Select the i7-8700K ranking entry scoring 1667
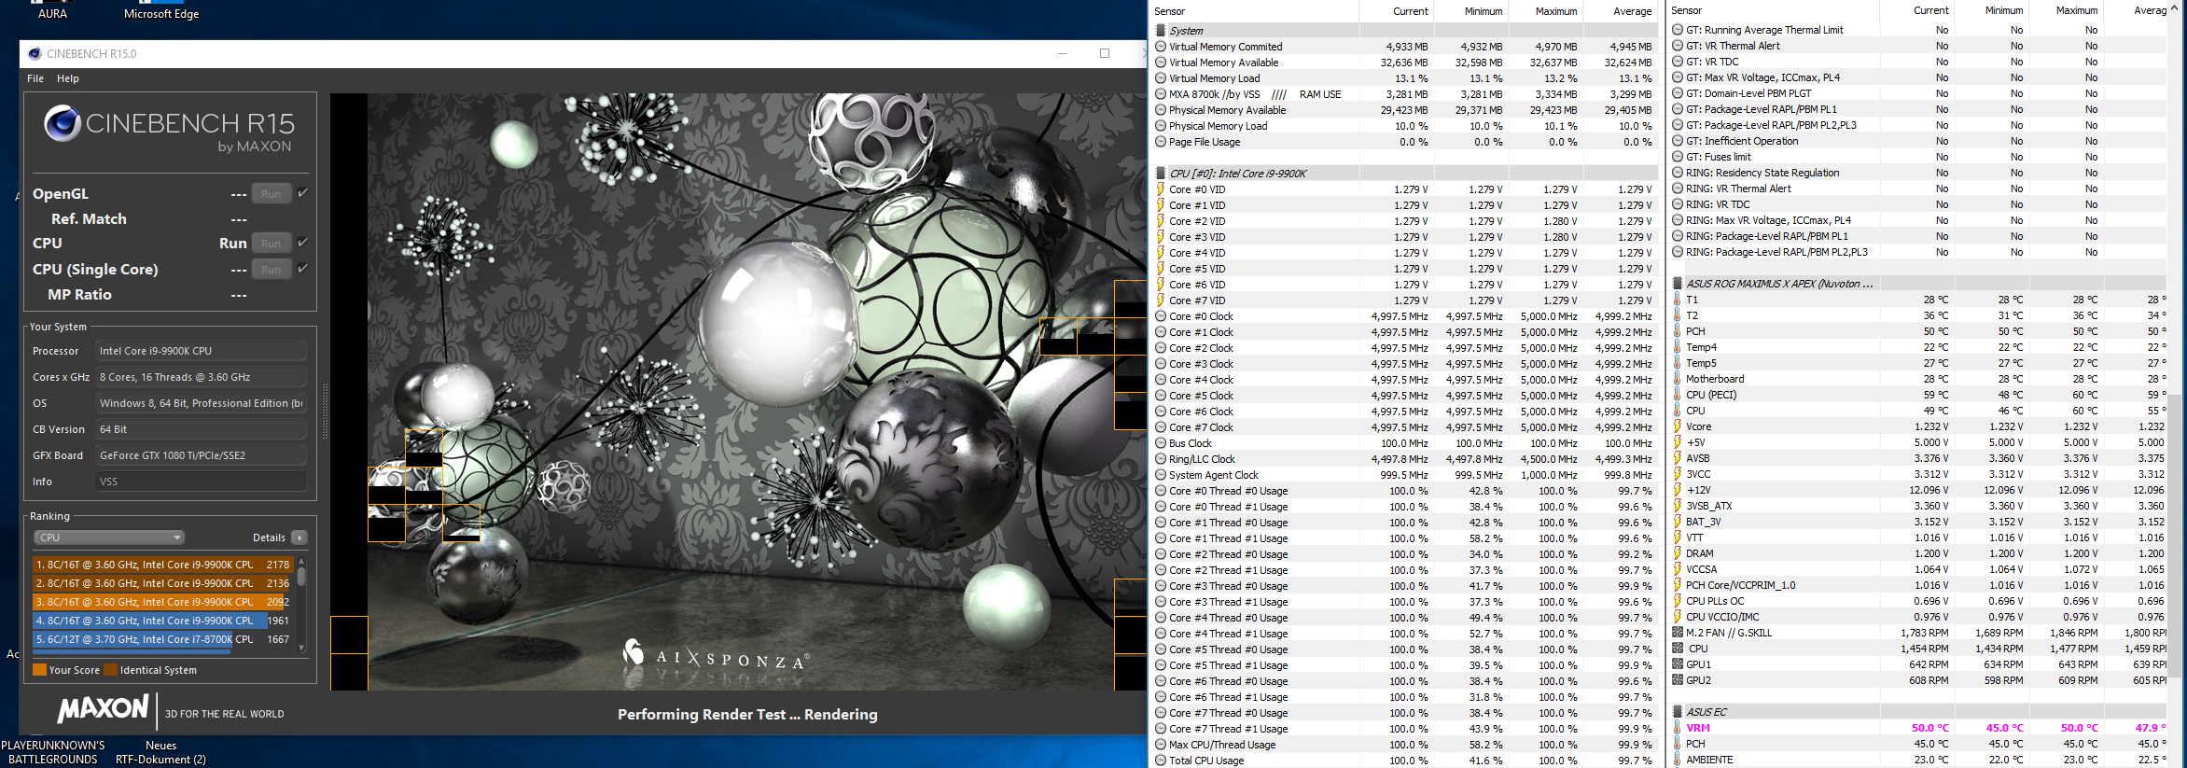The height and width of the screenshot is (768, 2187). point(163,639)
